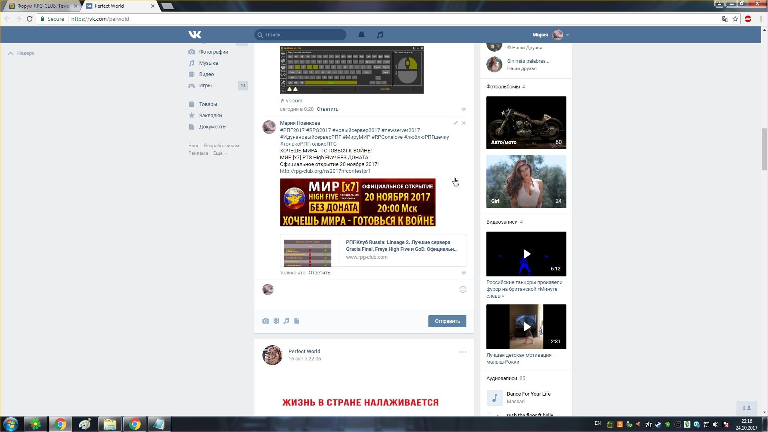This screenshot has width=768, height=432.
Task: Open the Блог footer link
Action: (194, 146)
